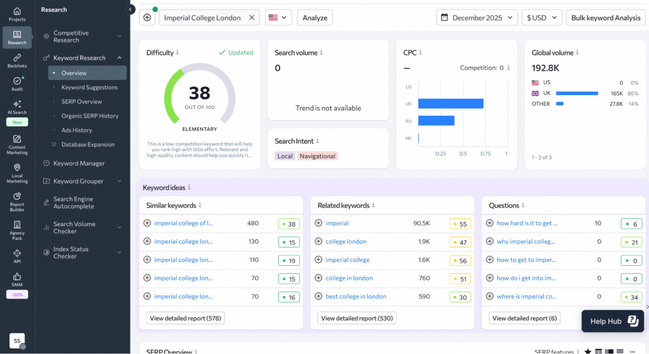Open "college in london" keyword link
Screen dimensions: 649x354
[x=349, y=278]
